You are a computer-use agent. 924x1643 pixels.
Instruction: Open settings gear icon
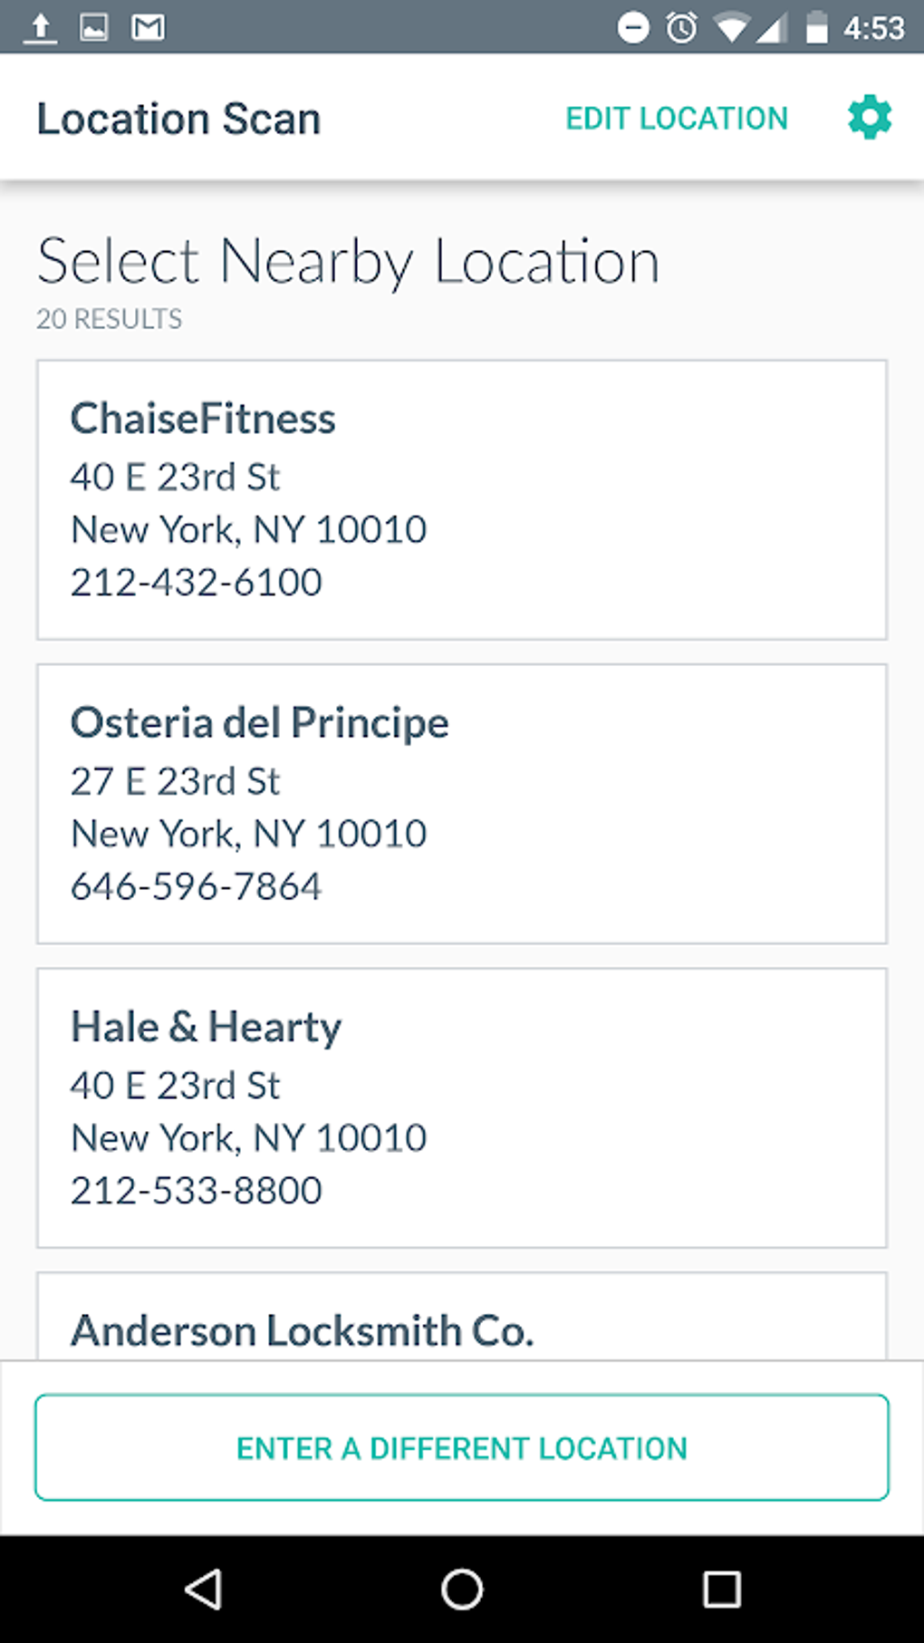(870, 118)
